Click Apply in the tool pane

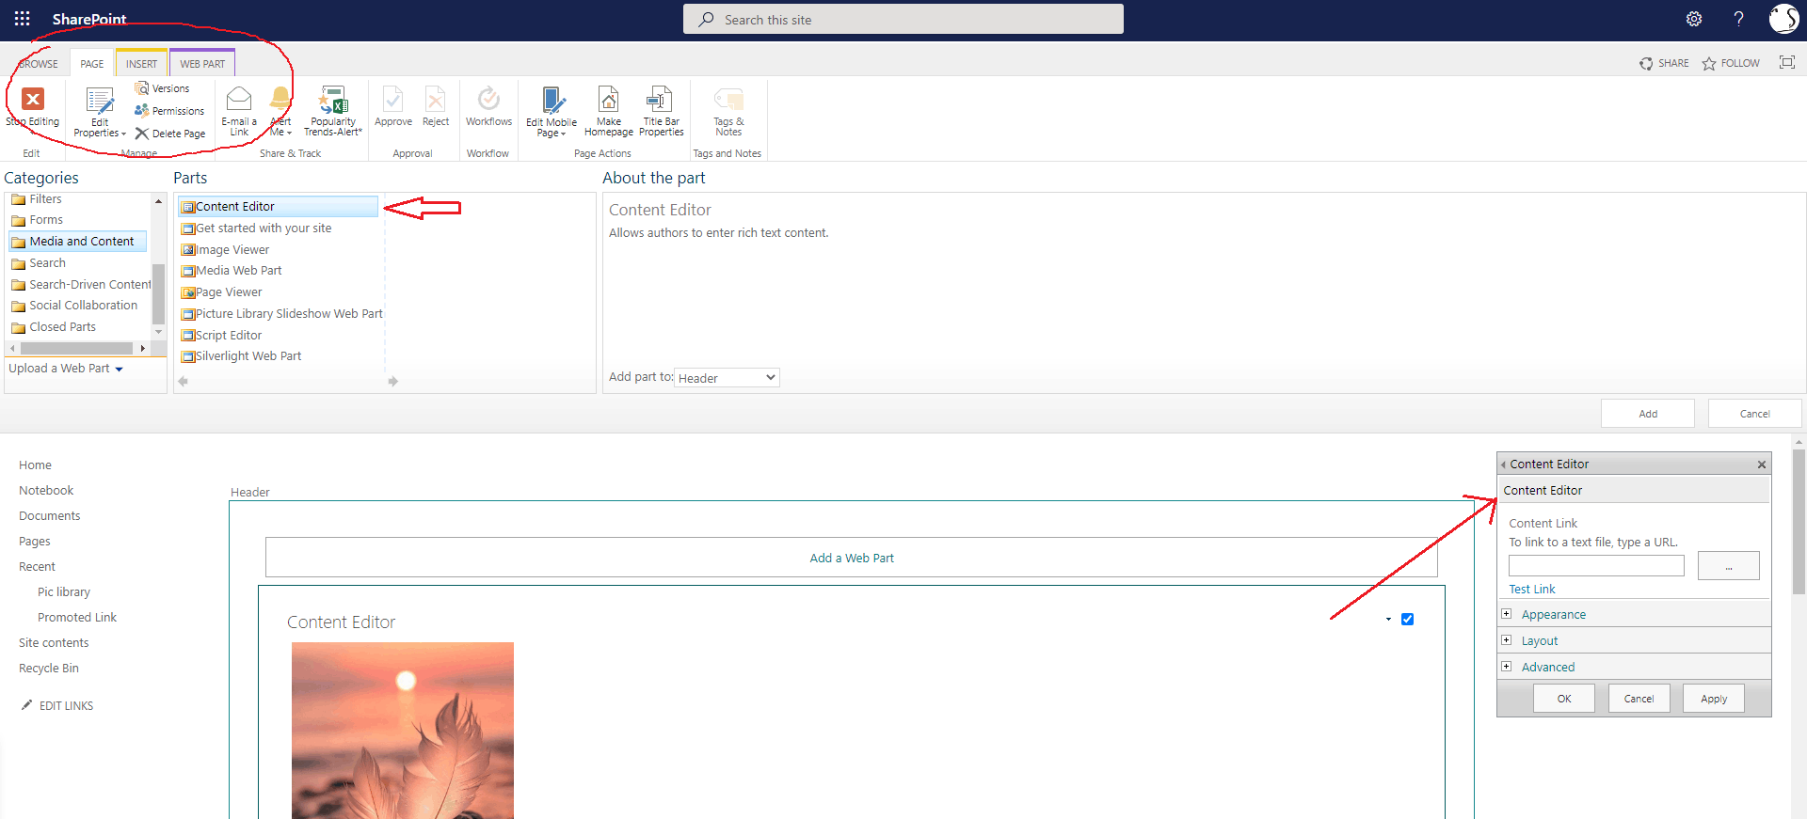(1713, 699)
